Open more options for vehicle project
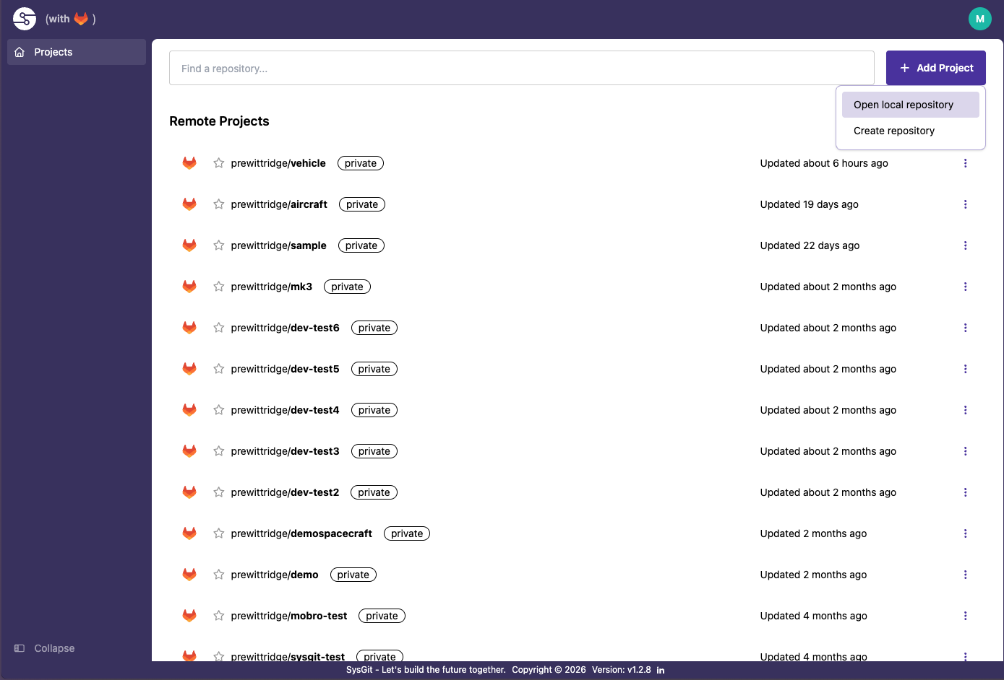Viewport: 1004px width, 680px height. pyautogui.click(x=965, y=163)
